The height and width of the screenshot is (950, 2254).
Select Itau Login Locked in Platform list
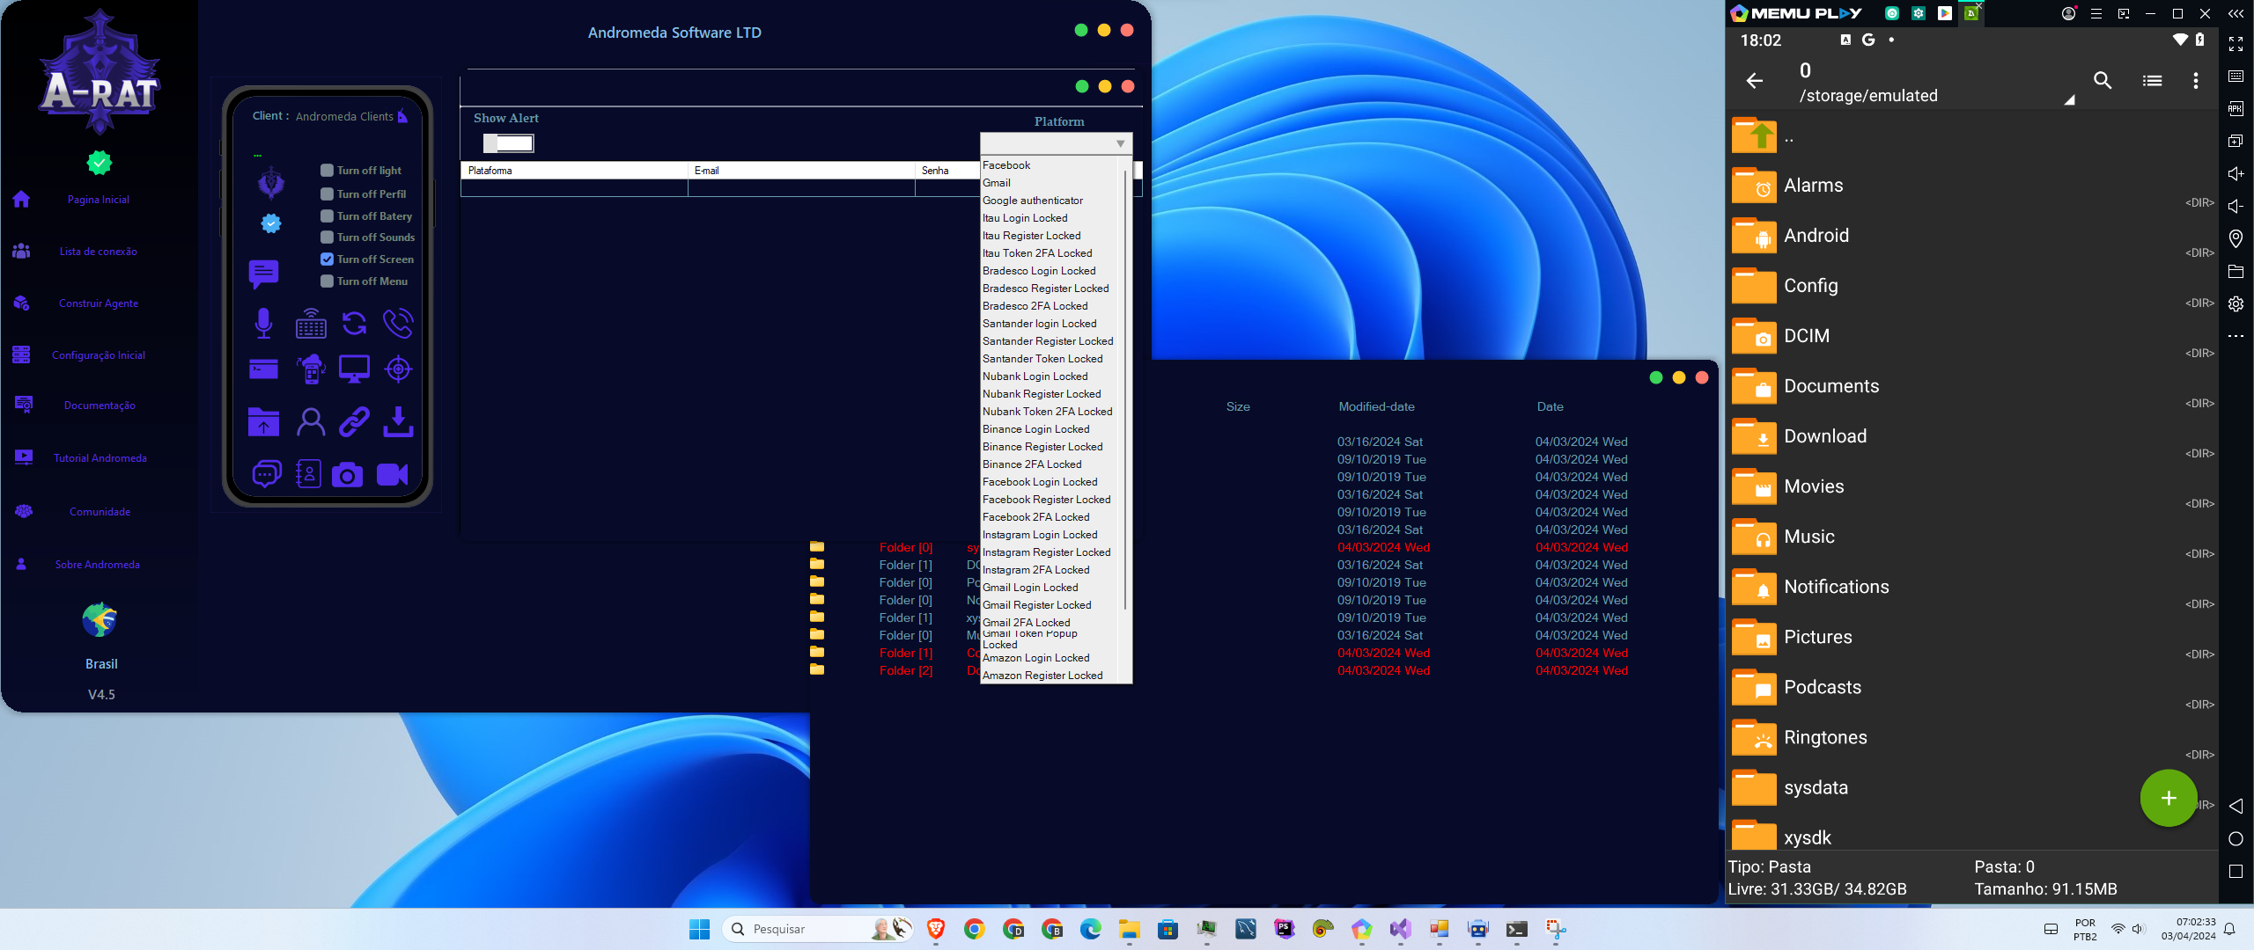[1025, 218]
